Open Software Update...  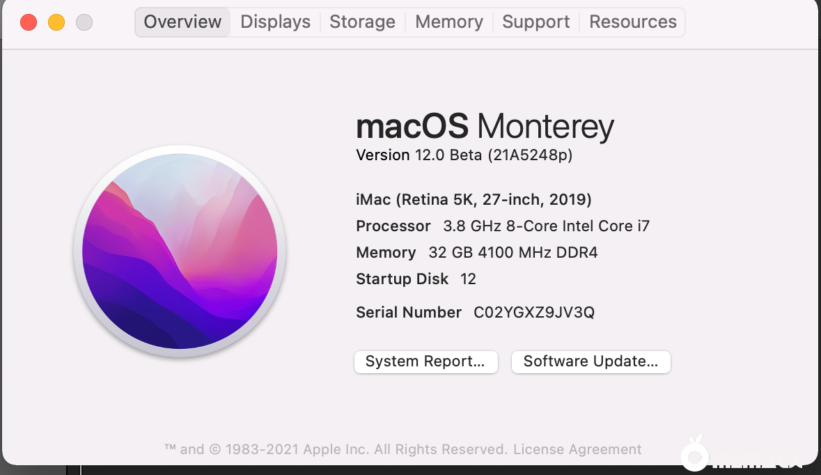(591, 361)
